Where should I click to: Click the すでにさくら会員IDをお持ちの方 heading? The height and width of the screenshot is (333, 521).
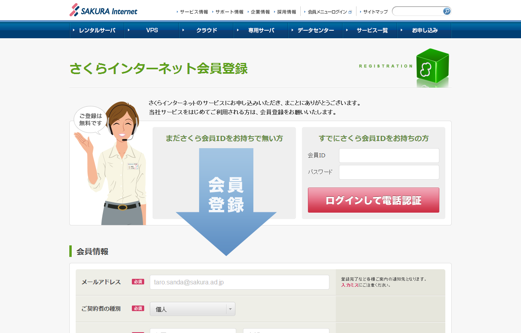(374, 139)
